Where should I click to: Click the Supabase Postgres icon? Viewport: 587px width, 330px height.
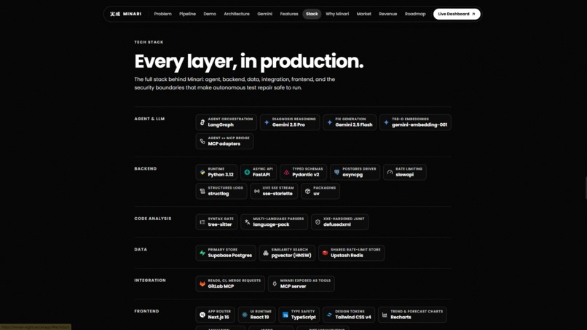[202, 253]
